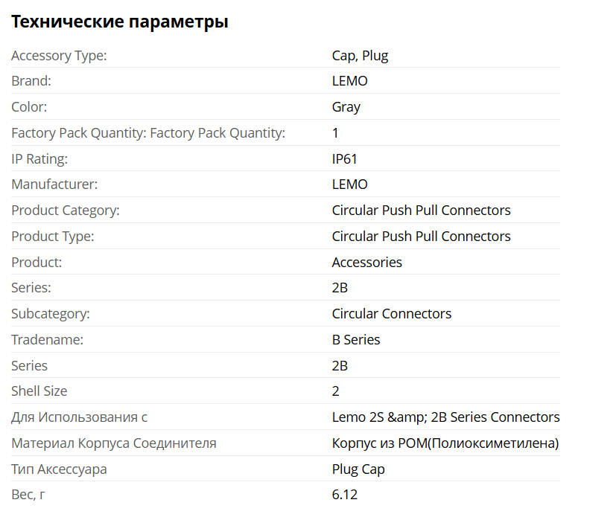Screen dimensions: 616x520
Task: Click the 'Материал Корпуса Соединителя' label
Action: (x=114, y=443)
